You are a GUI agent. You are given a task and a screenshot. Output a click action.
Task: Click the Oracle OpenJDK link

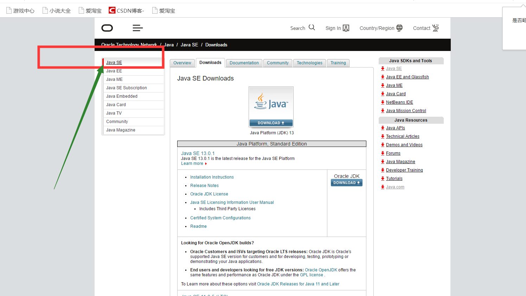click(321, 270)
